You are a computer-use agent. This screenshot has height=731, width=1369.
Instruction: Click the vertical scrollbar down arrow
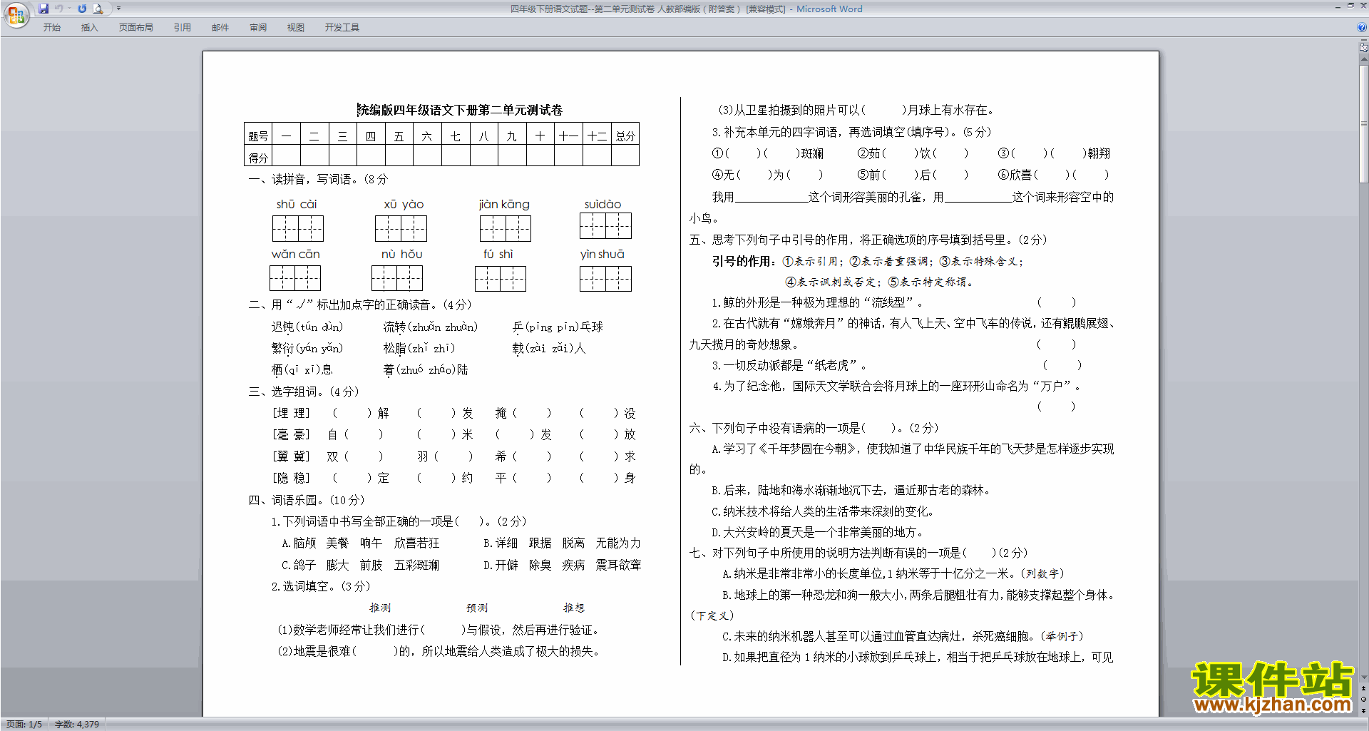click(1363, 678)
